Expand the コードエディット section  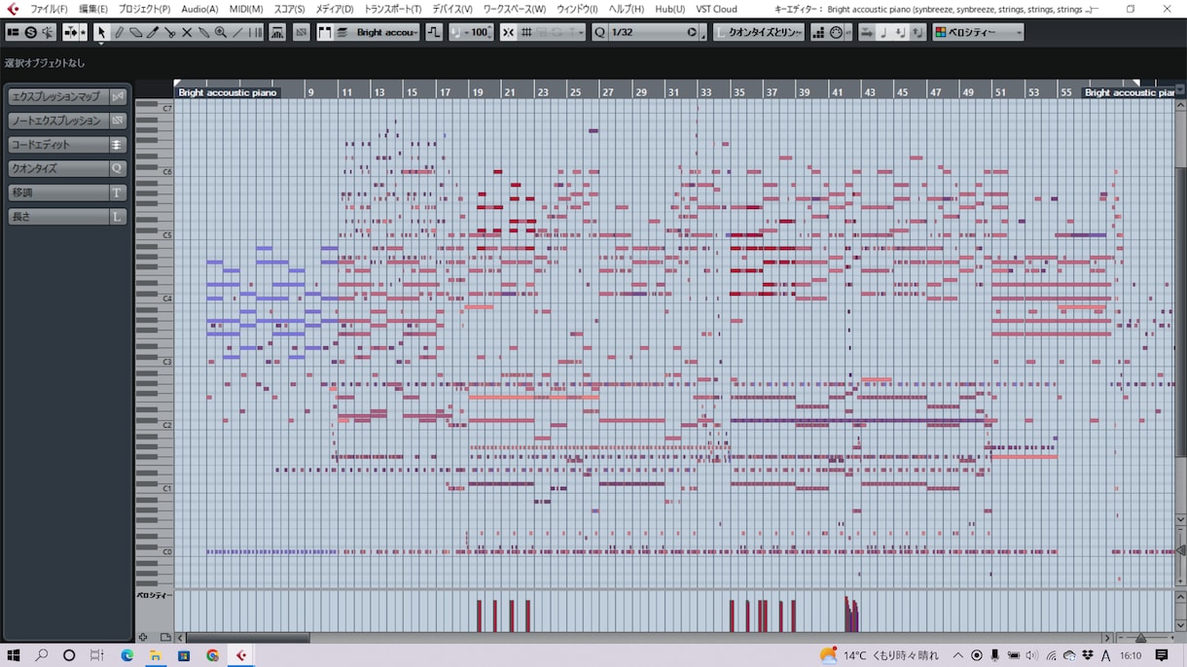(67, 145)
